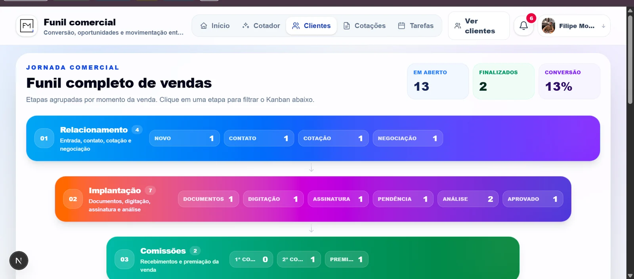This screenshot has height=279, width=634.
Task: Filter by Pendência stage
Action: (403, 199)
